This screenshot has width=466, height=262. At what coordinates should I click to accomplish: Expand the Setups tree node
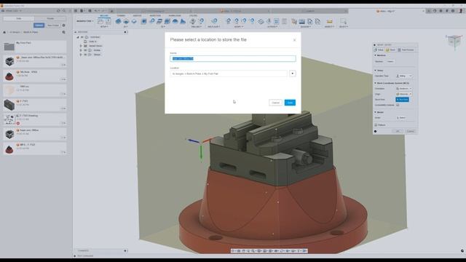81,55
